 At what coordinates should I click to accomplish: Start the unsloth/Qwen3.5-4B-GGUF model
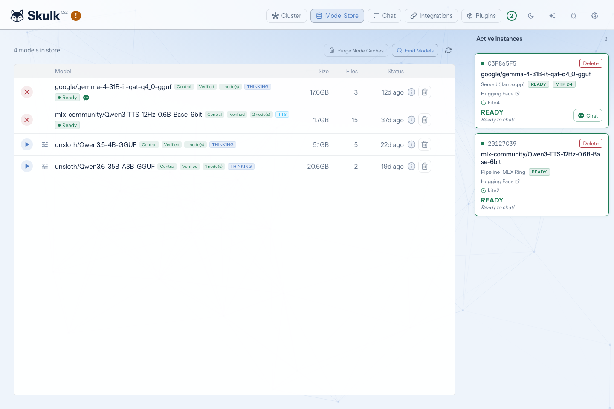click(x=27, y=144)
